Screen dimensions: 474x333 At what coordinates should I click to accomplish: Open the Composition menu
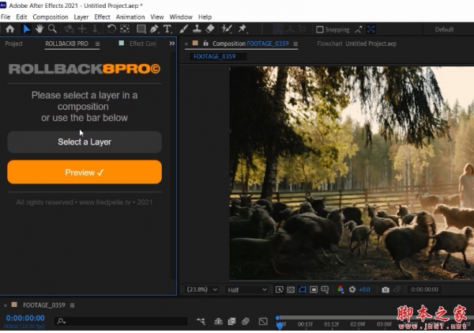coord(51,17)
